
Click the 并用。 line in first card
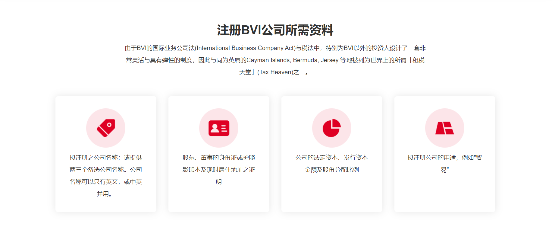coord(105,194)
